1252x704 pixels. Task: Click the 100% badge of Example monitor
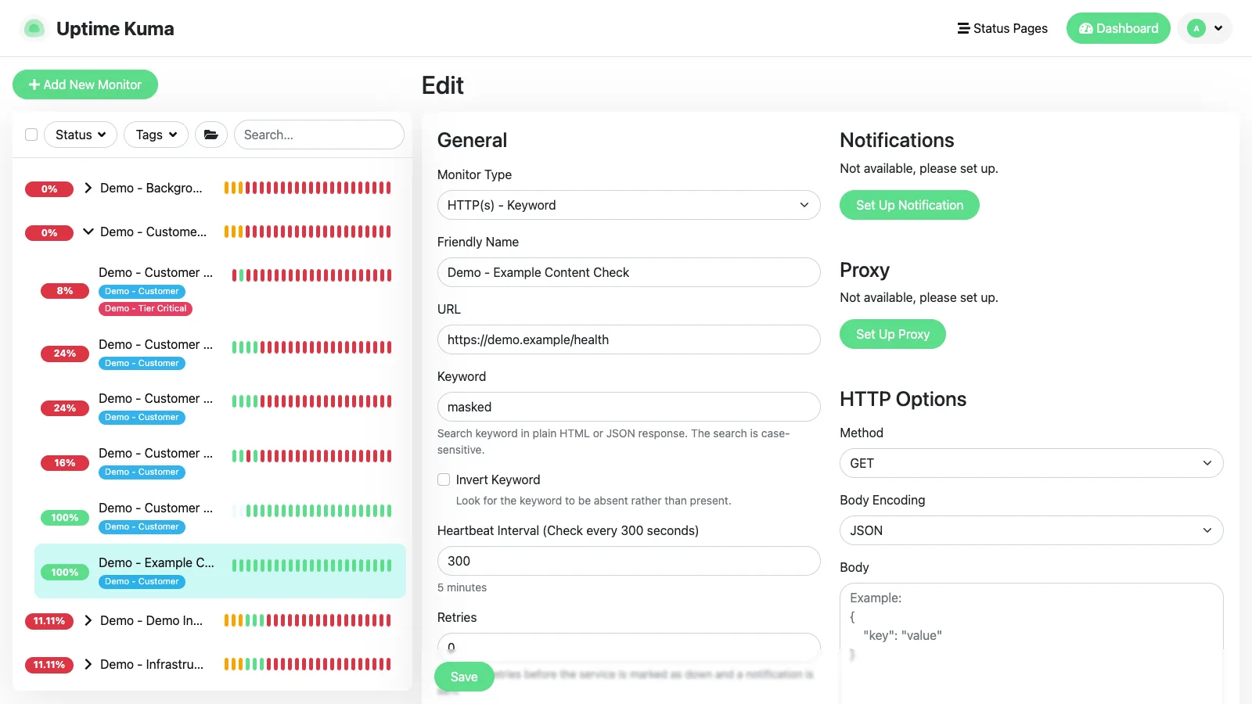[65, 573]
